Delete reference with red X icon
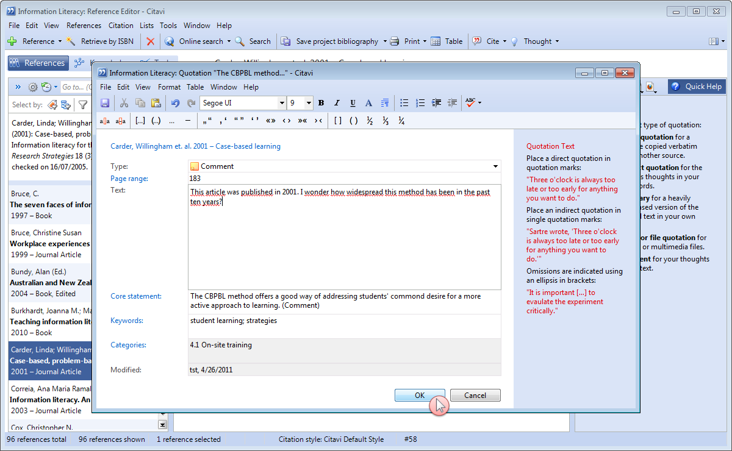The height and width of the screenshot is (451, 732). 150,41
